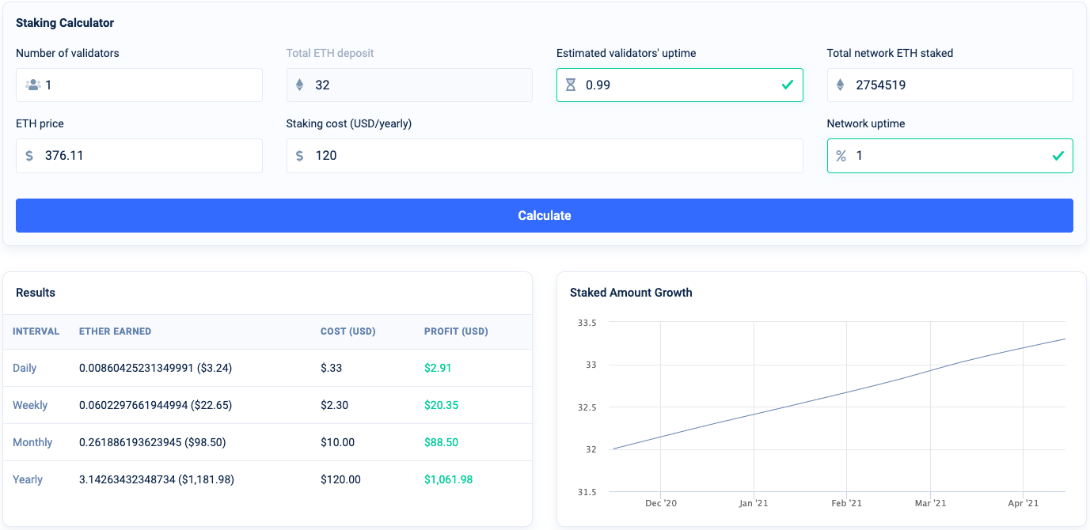Click the hourglass icon in uptime field

pyautogui.click(x=570, y=85)
